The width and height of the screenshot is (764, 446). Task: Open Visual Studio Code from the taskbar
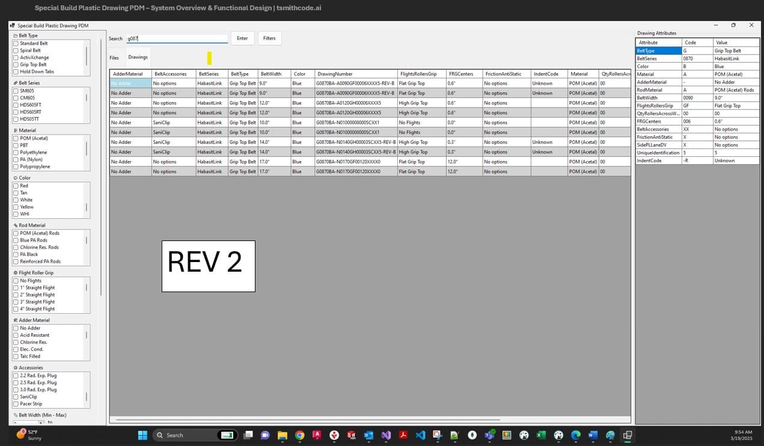[x=420, y=435]
